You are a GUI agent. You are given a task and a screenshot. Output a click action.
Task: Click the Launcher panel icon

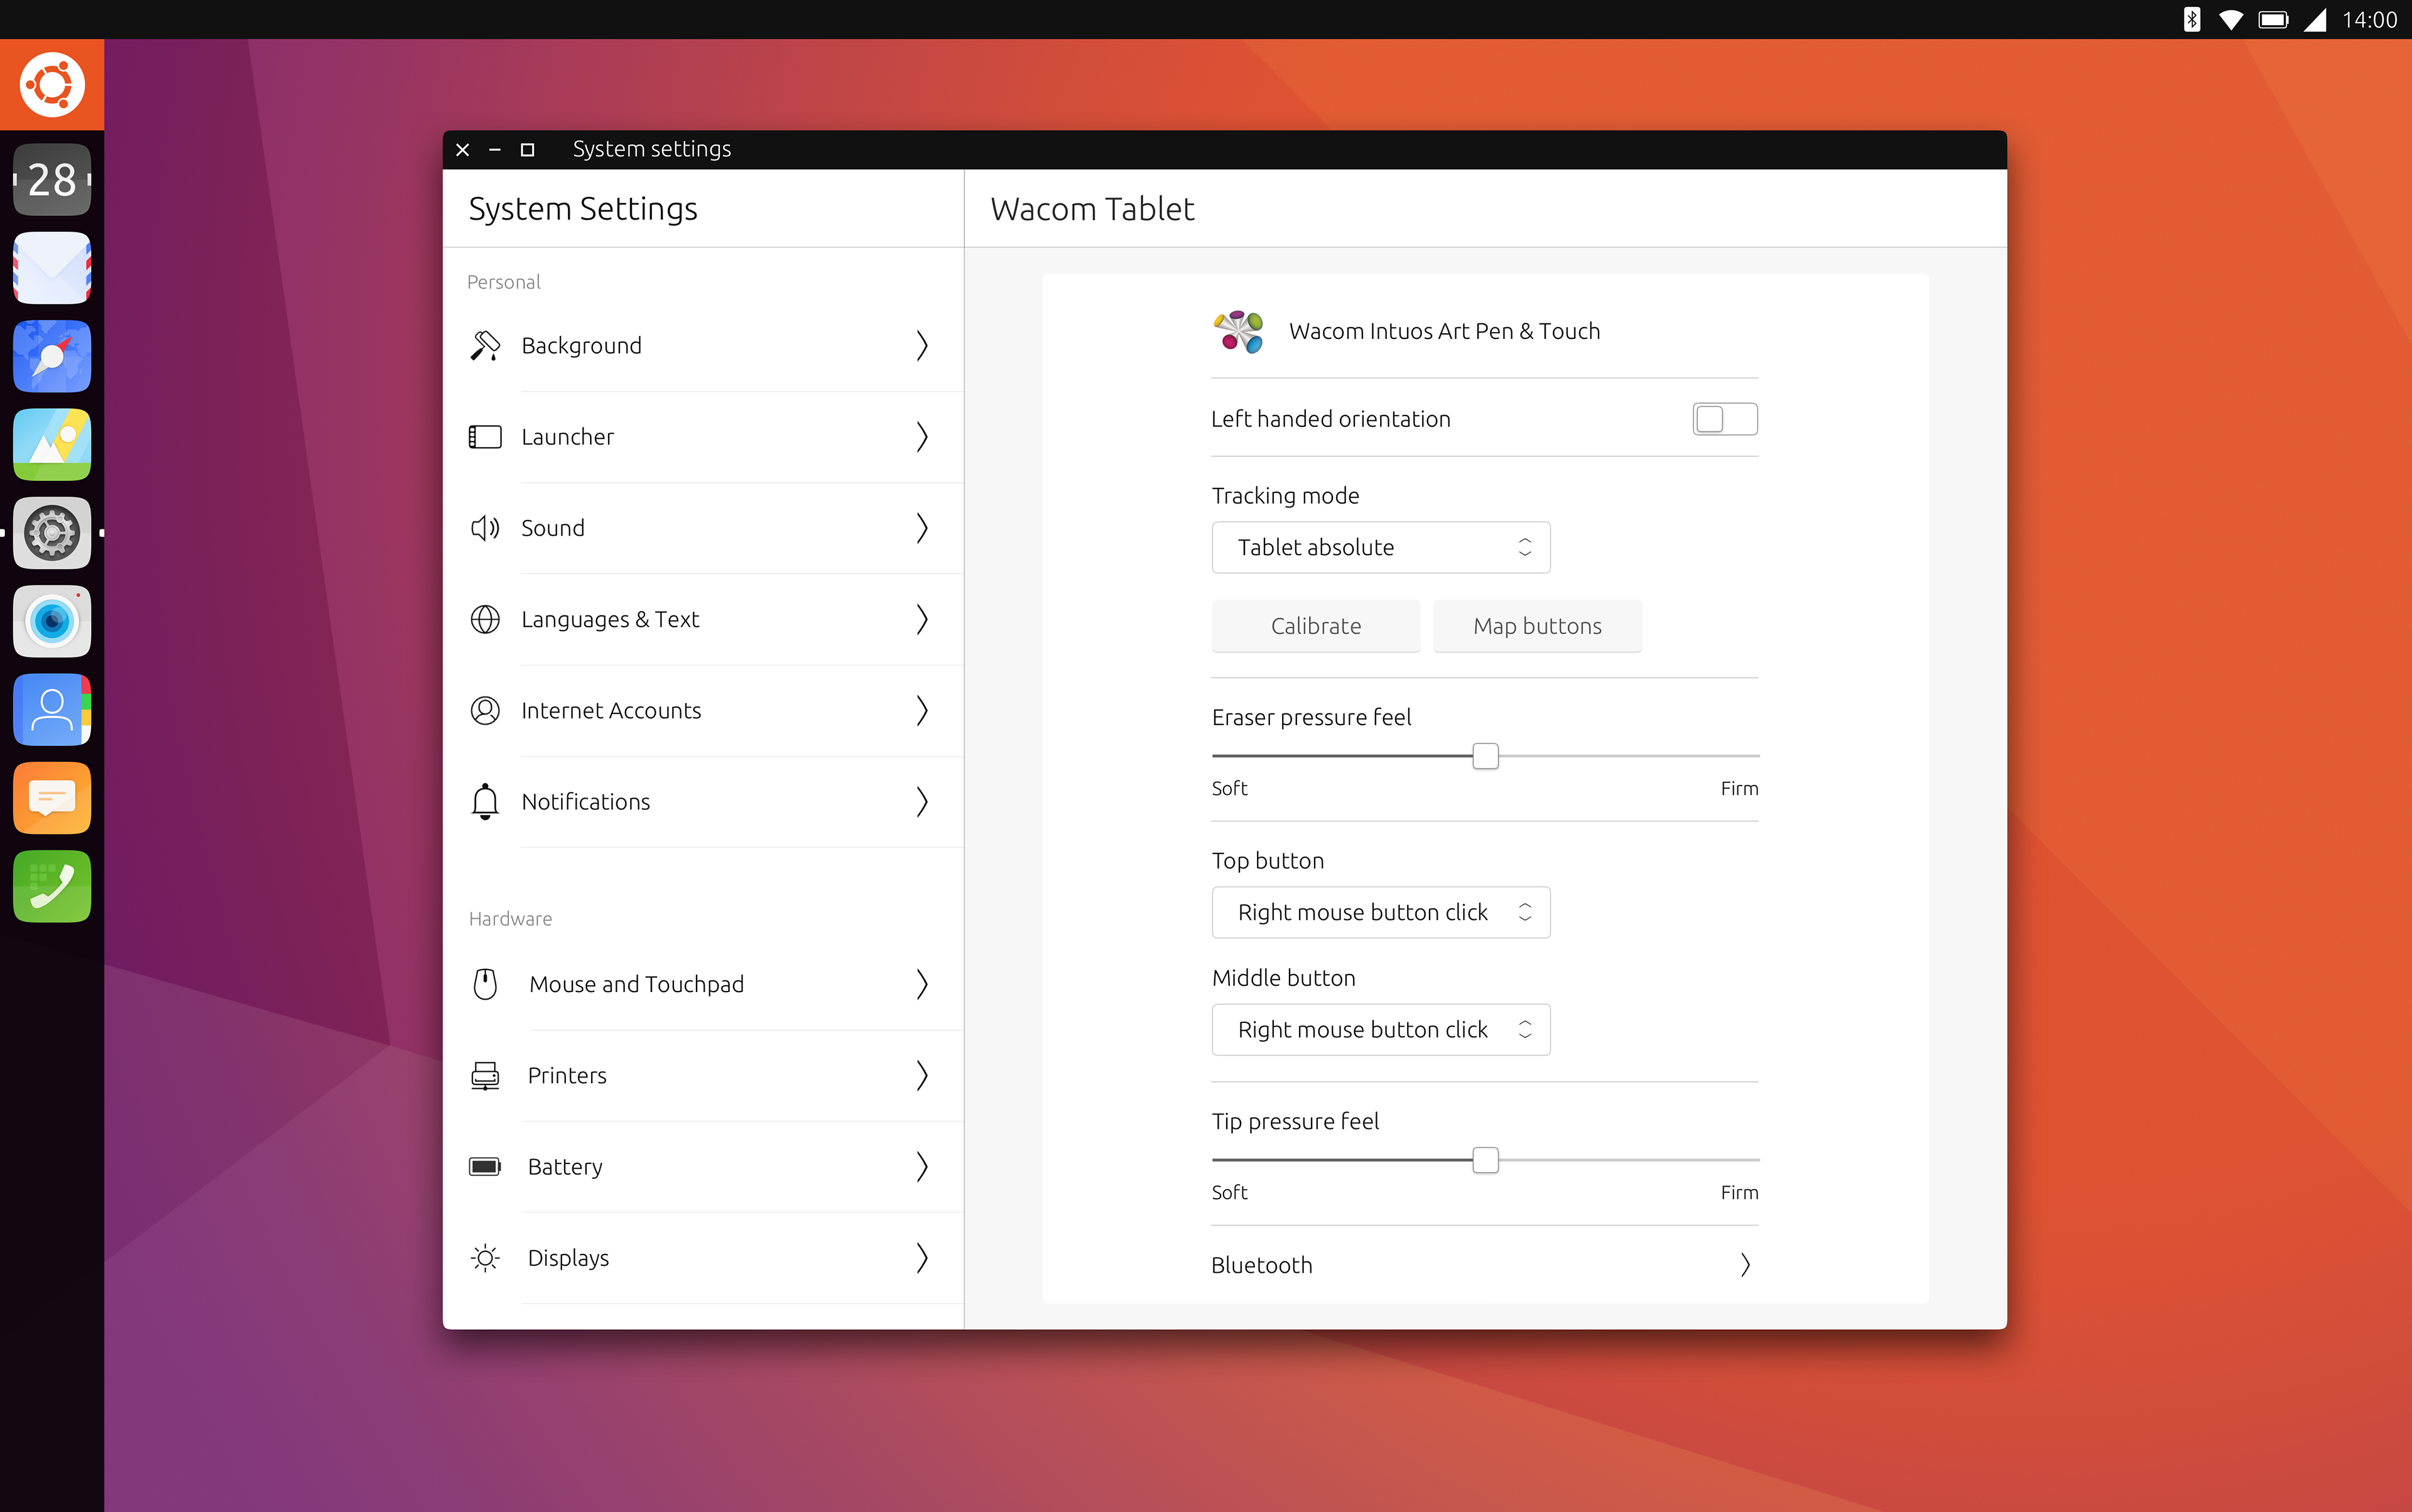click(485, 437)
